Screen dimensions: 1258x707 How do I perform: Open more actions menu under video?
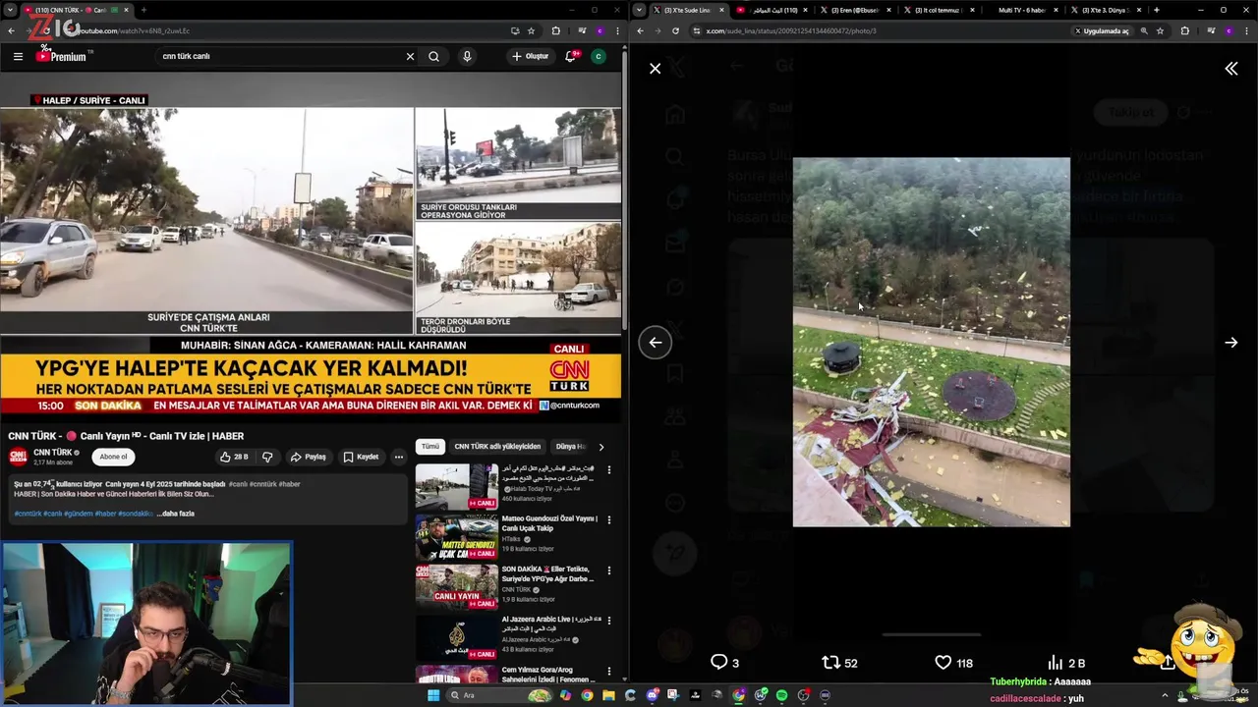click(398, 457)
